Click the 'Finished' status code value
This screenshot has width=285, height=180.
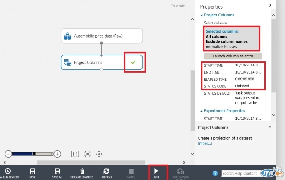click(x=242, y=86)
